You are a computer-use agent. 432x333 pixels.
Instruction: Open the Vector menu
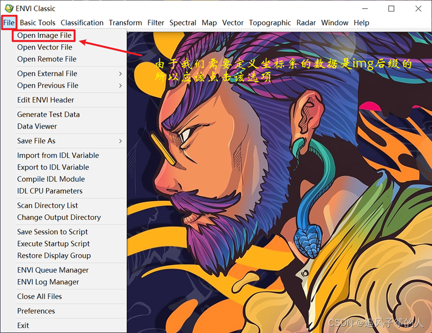(233, 22)
